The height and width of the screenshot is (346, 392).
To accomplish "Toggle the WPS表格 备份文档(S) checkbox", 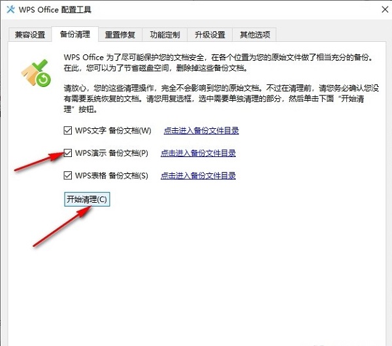I will [69, 175].
